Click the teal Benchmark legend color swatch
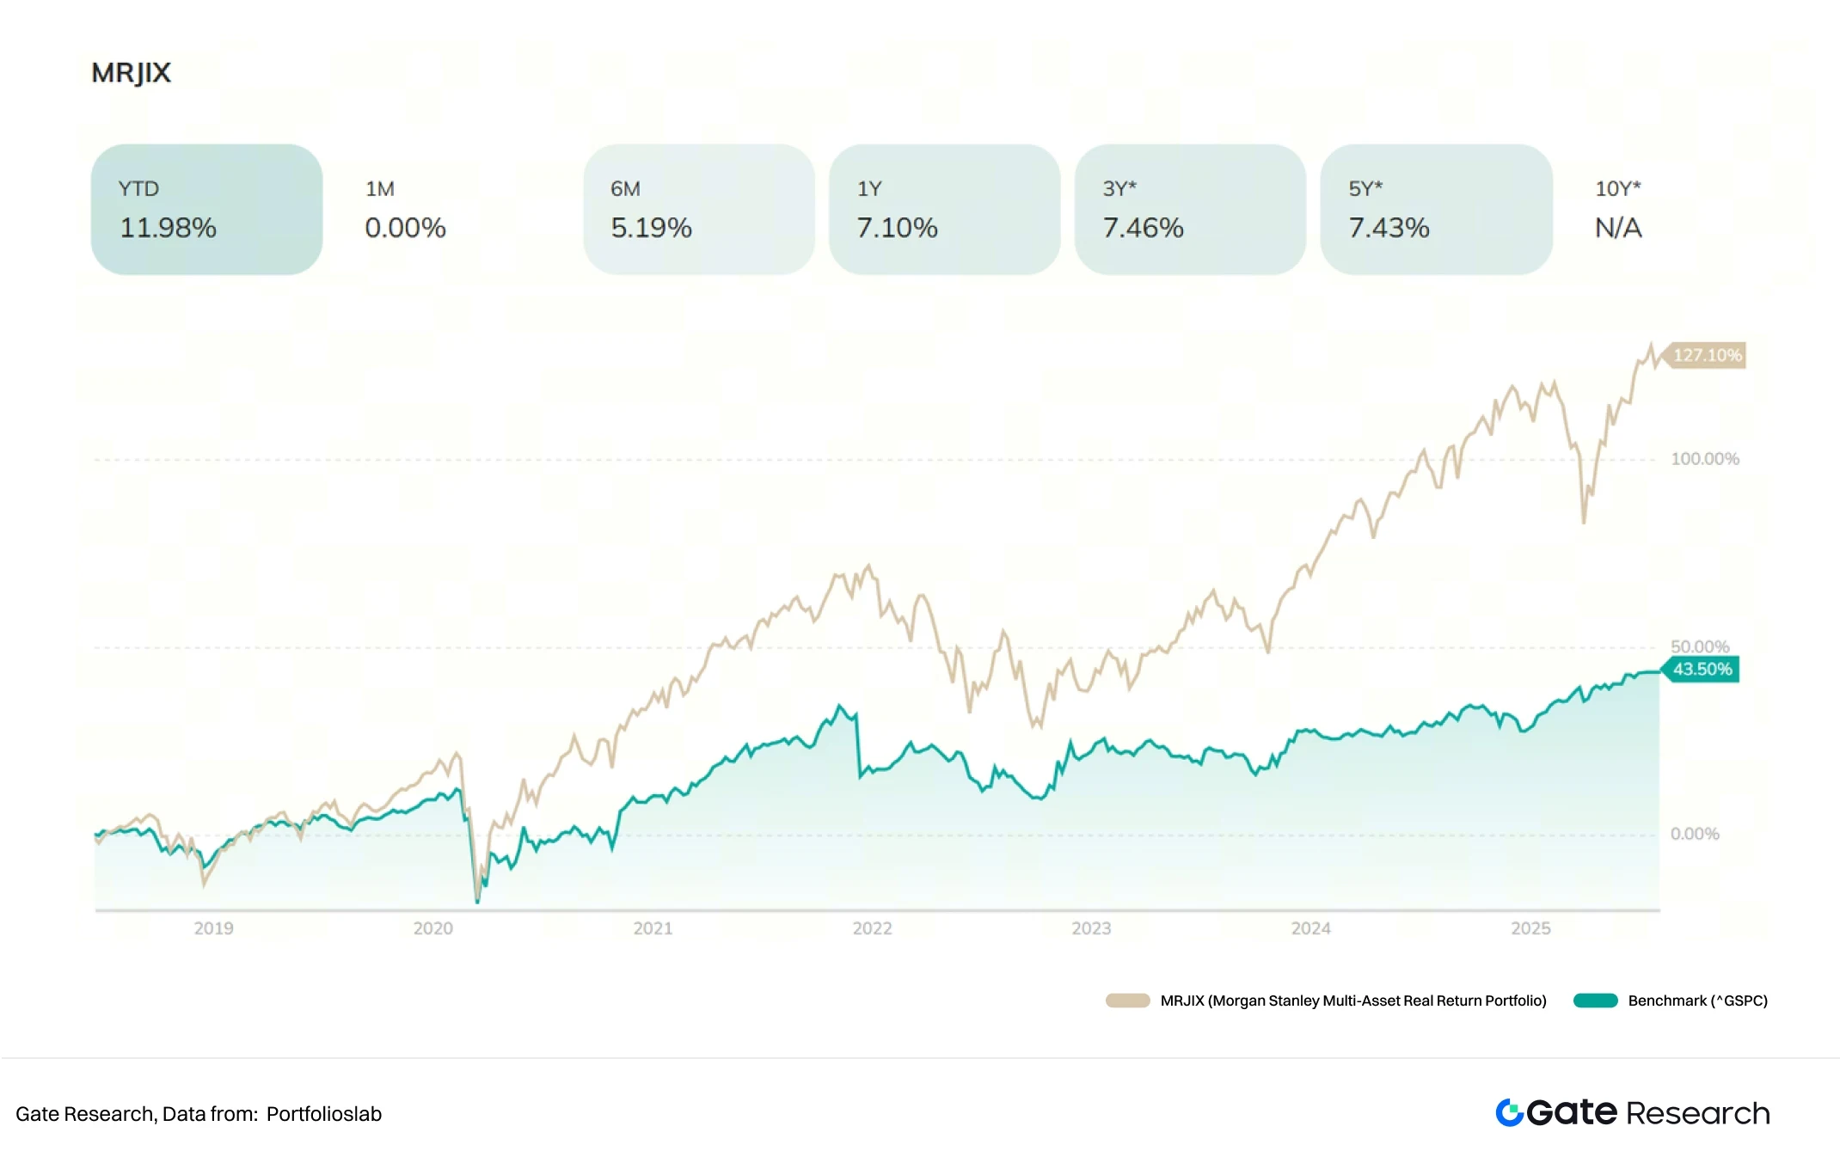The height and width of the screenshot is (1169, 1840). 1595,1001
